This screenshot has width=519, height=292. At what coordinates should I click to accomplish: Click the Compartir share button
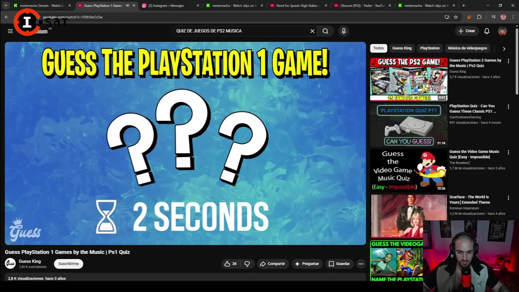coord(272,264)
